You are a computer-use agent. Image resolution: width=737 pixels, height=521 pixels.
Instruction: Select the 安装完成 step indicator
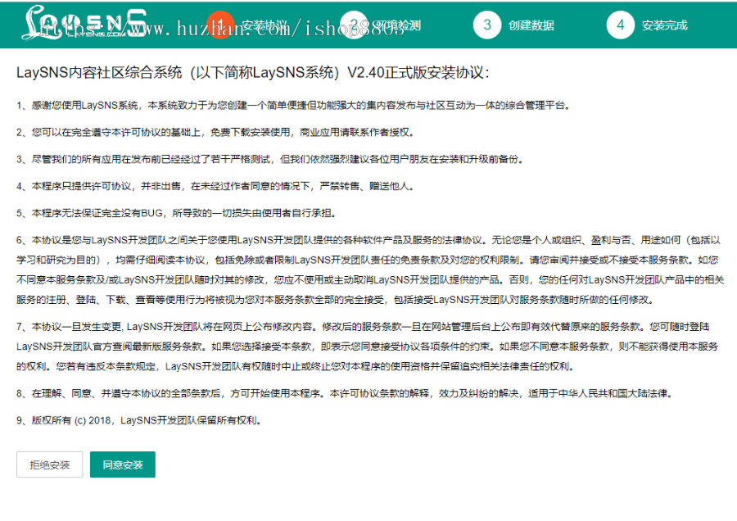point(663,25)
